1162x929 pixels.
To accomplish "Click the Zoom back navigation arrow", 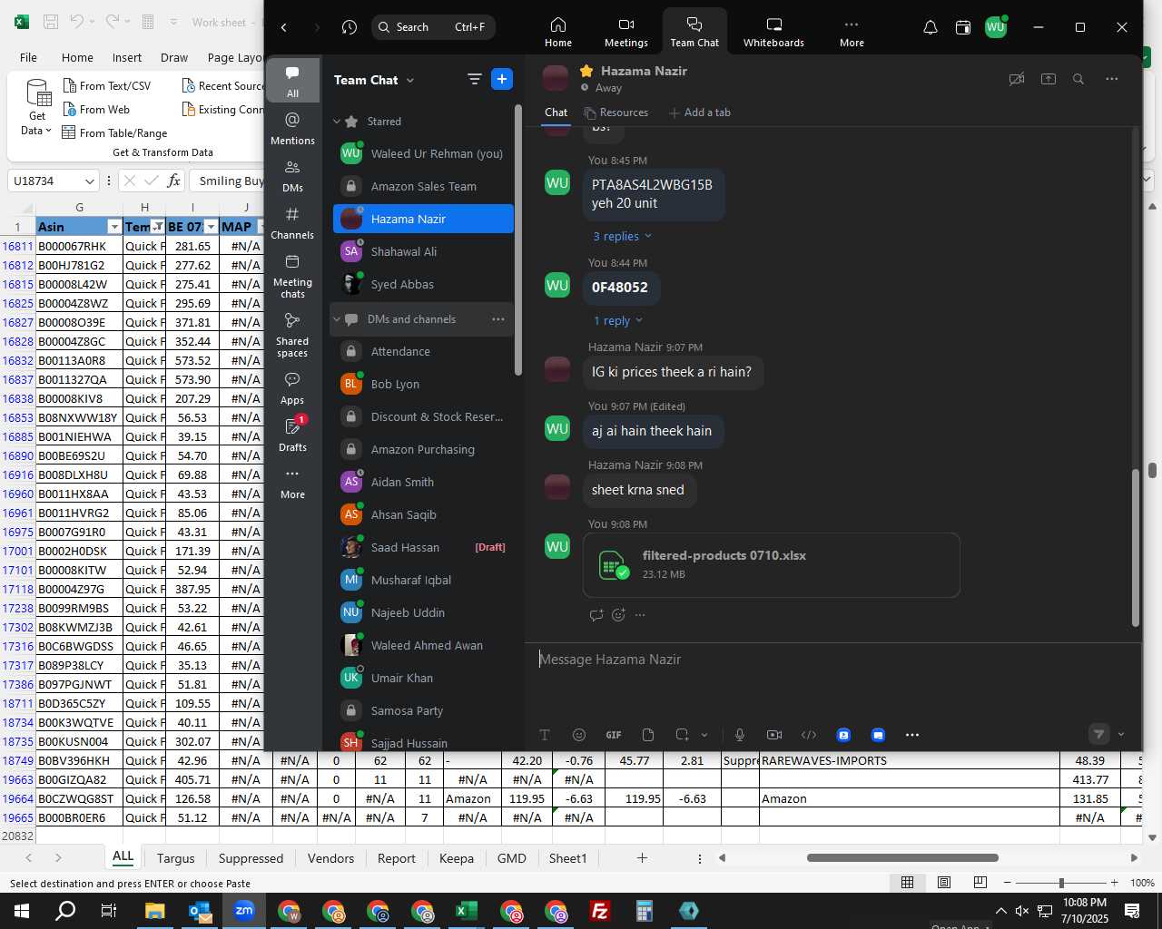I will click(284, 27).
